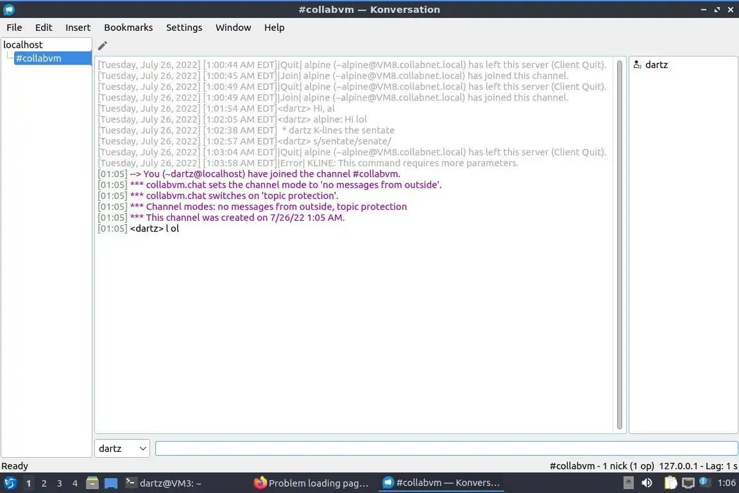Click the KLINE error message line
The height and width of the screenshot is (493, 739).
coord(308,163)
